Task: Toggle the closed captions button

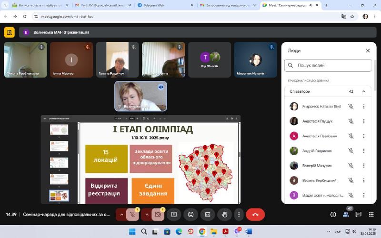Action: click(x=208, y=215)
